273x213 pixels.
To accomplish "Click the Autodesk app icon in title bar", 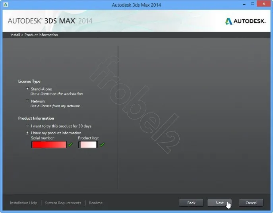I will tap(6, 5).
